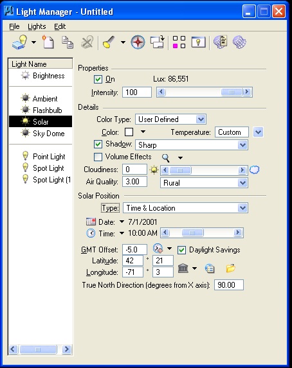292x368 pixels.
Task: Toggle the Shadow checkbox
Action: (x=98, y=144)
